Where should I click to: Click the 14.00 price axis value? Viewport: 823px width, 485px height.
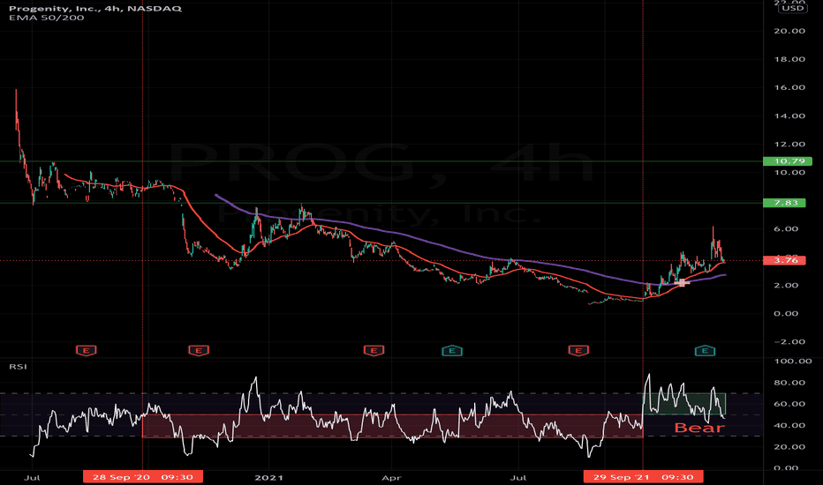789,116
